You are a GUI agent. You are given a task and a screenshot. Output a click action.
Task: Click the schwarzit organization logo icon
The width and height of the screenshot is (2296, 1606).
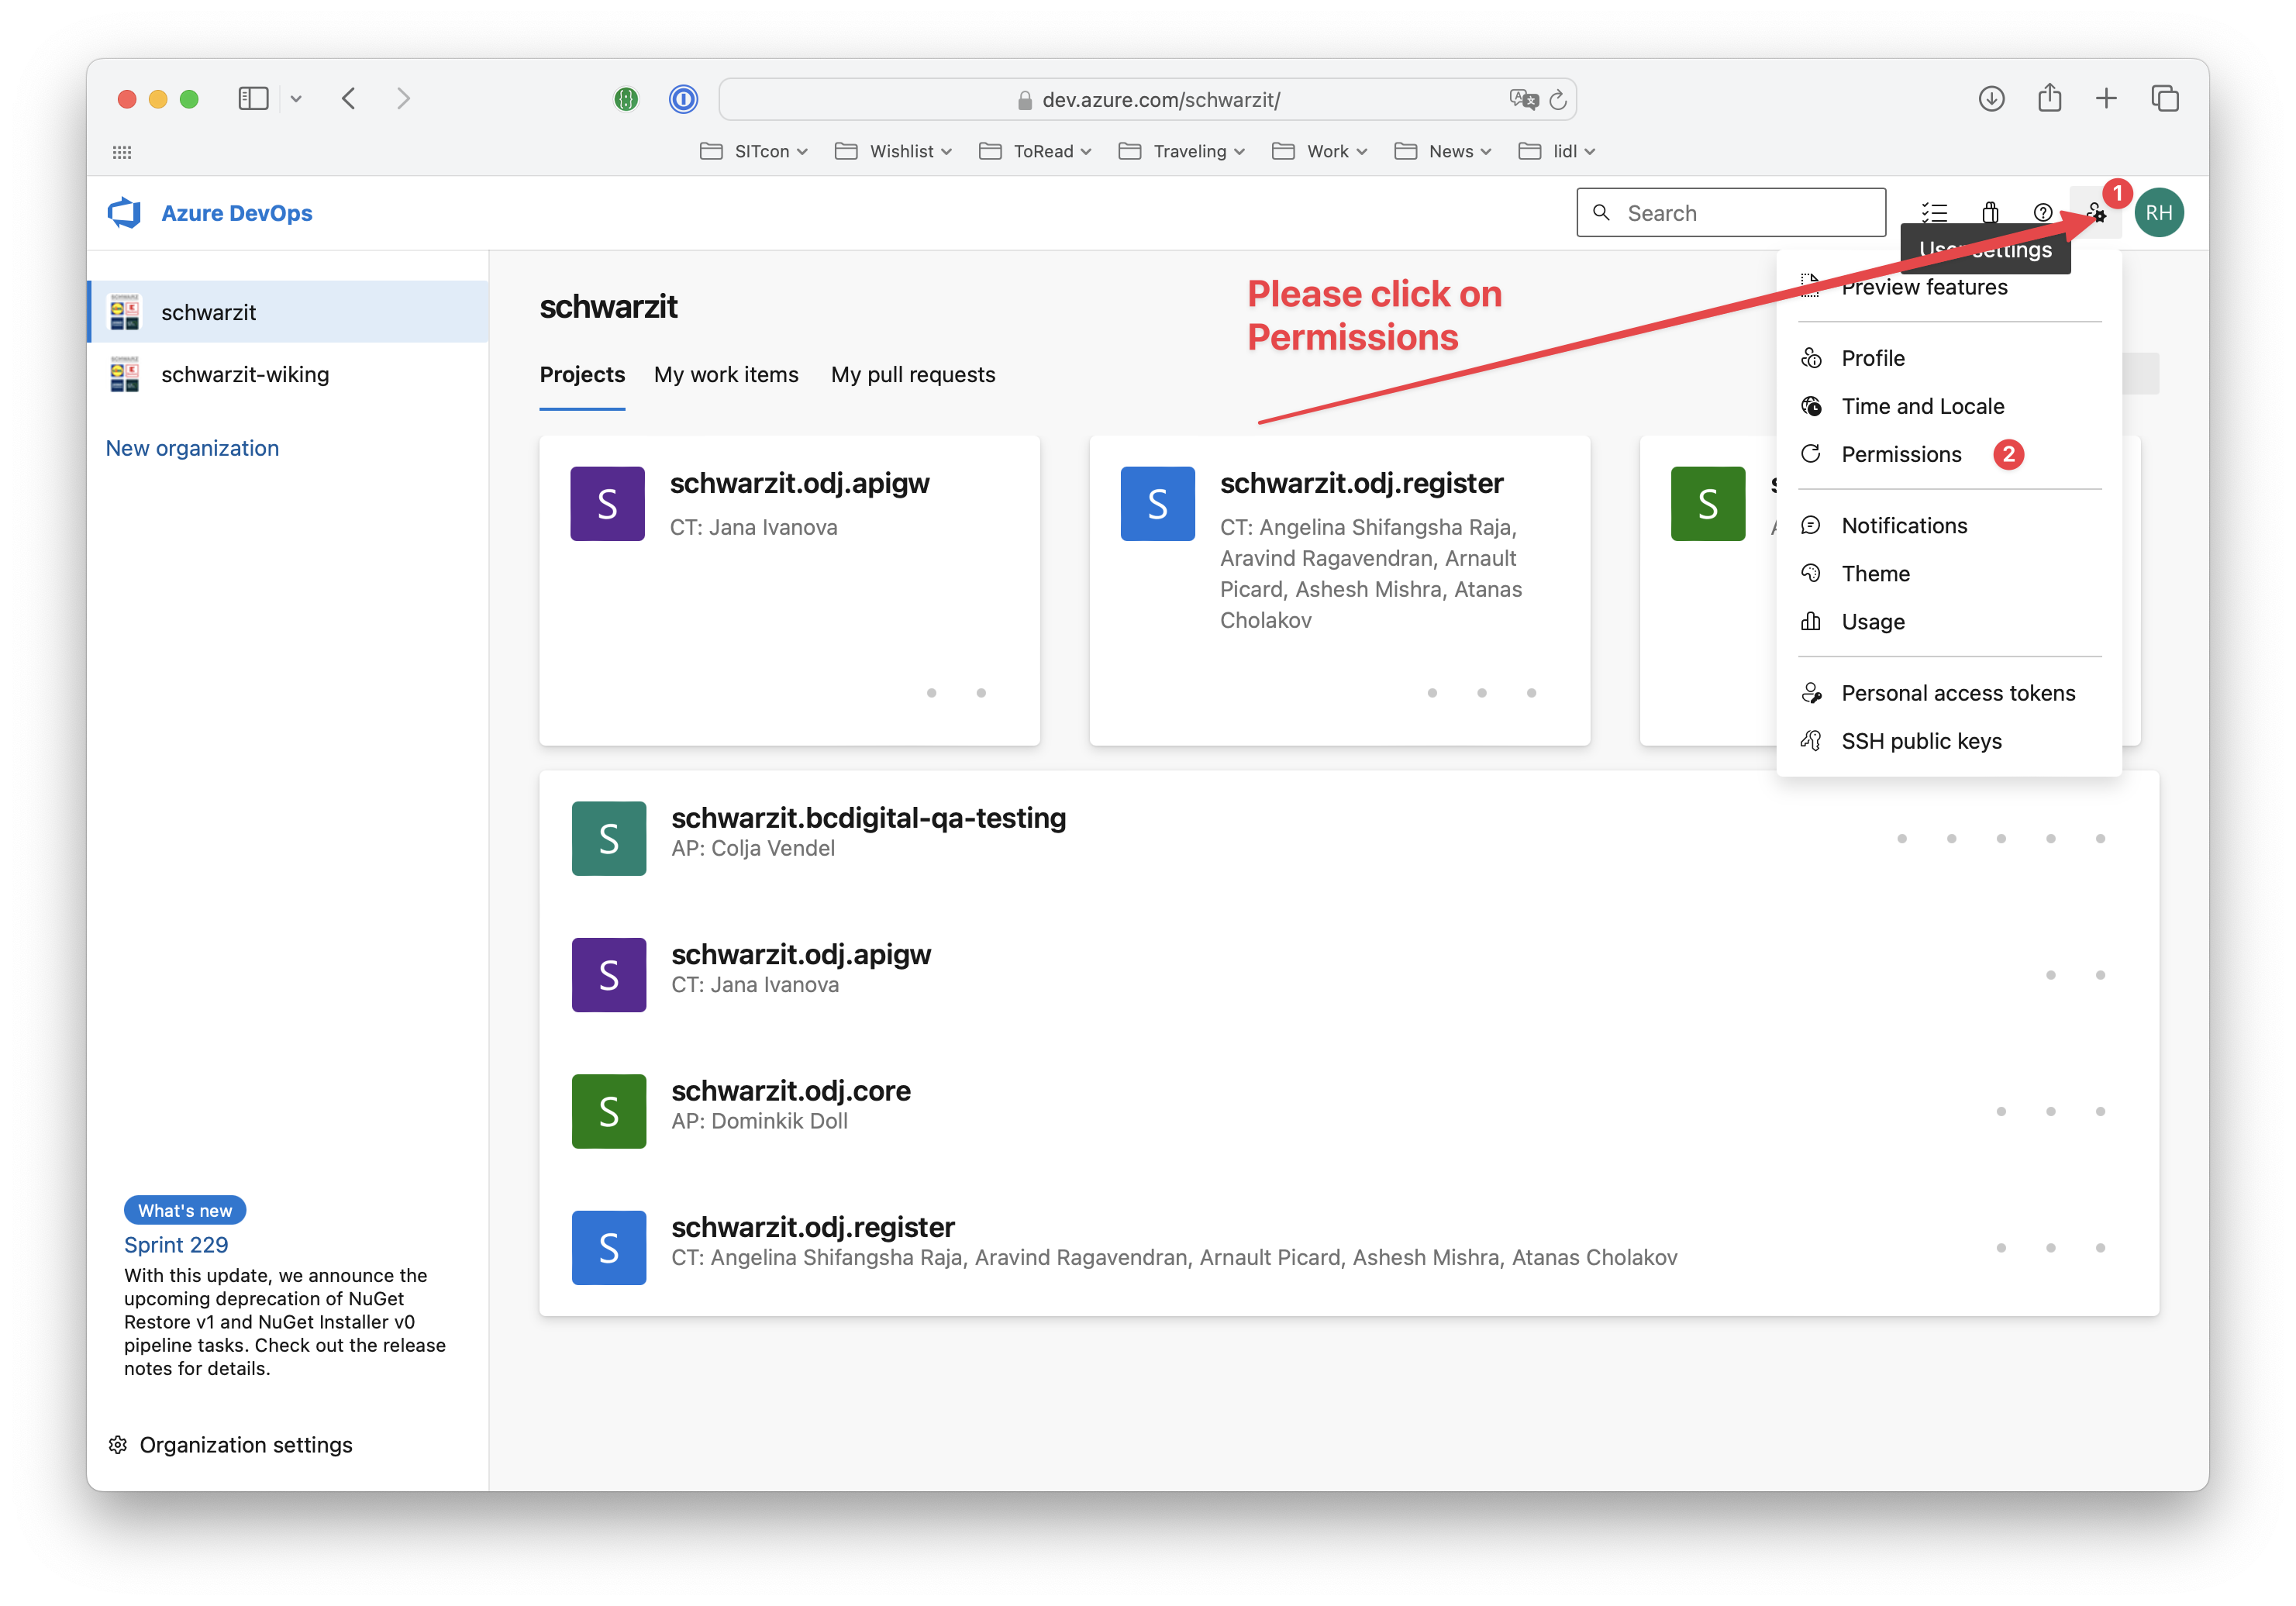pyautogui.click(x=125, y=312)
